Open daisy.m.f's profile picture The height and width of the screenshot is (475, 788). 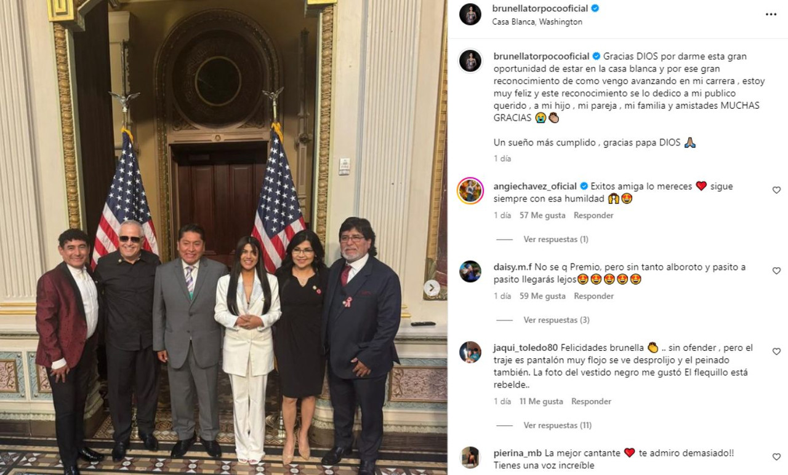(x=470, y=272)
